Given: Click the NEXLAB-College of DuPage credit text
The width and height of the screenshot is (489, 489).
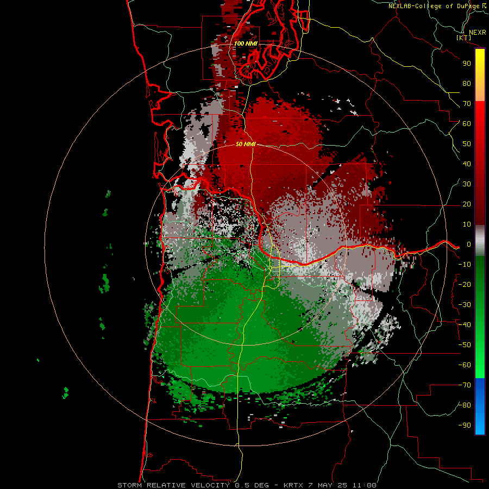Looking at the screenshot, I should (434, 6).
